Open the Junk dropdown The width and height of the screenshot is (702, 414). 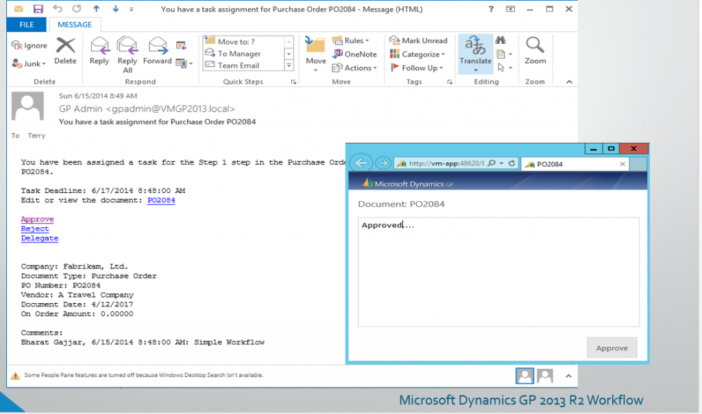click(29, 64)
